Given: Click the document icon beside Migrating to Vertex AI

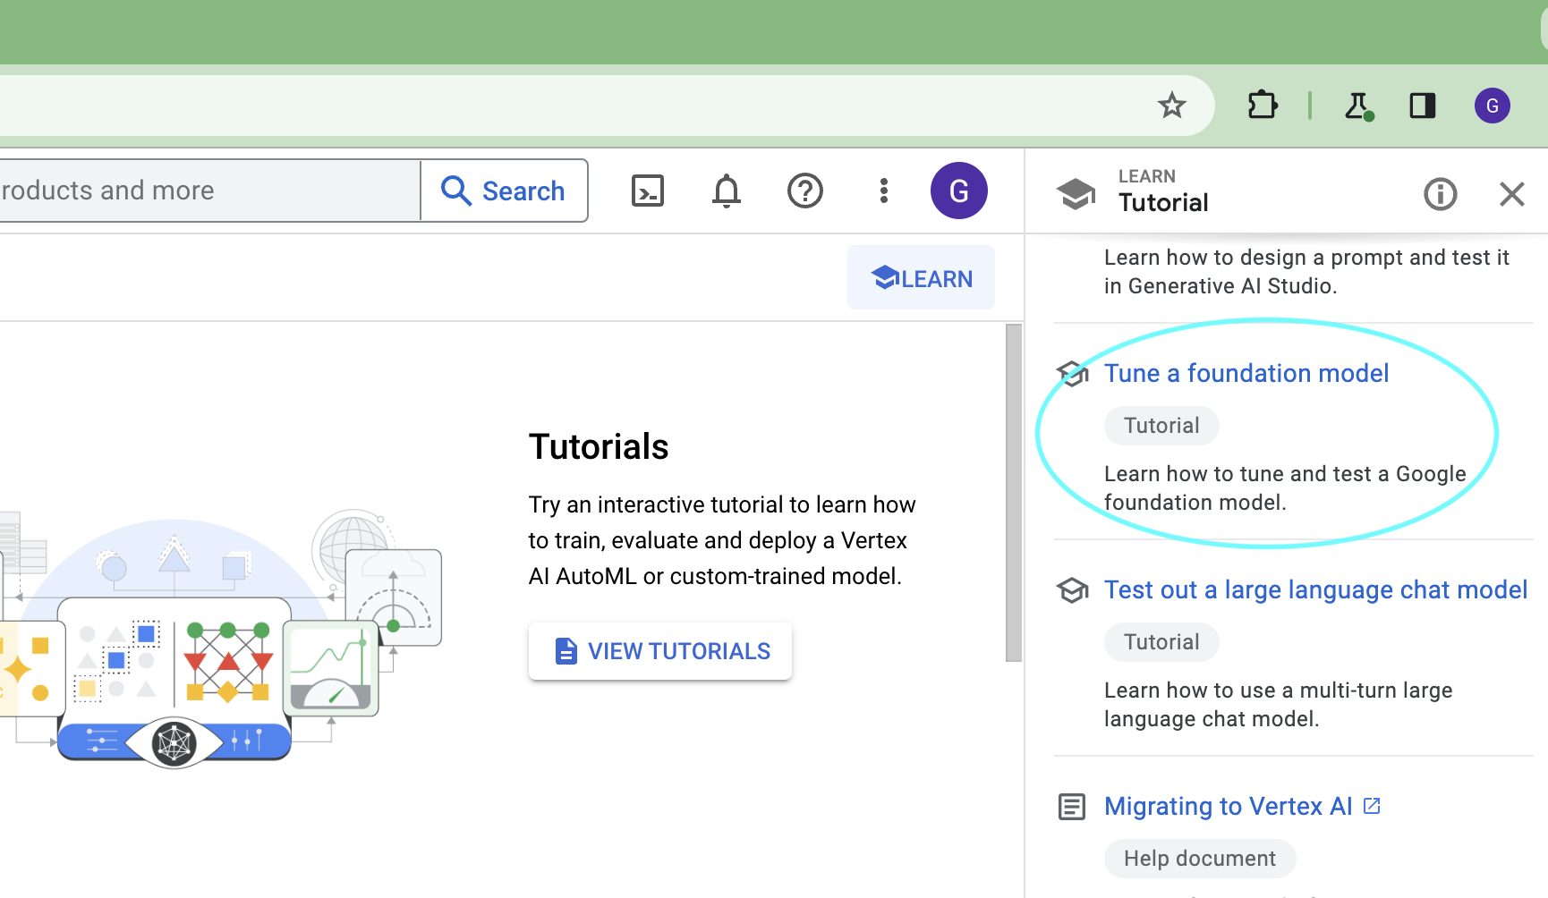Looking at the screenshot, I should (x=1072, y=807).
